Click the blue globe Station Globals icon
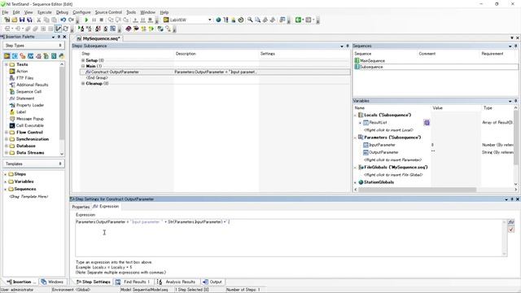Image resolution: width=521 pixels, height=293 pixels. pos(218,20)
